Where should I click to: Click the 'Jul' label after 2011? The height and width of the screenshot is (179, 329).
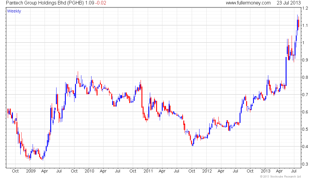[176, 171]
